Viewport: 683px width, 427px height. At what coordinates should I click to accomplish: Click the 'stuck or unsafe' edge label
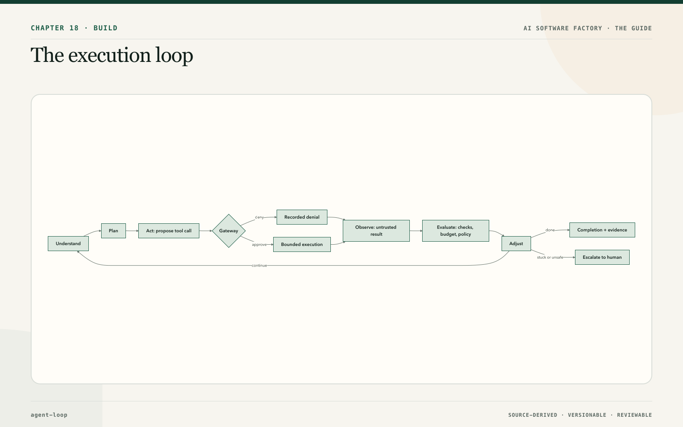pyautogui.click(x=550, y=257)
